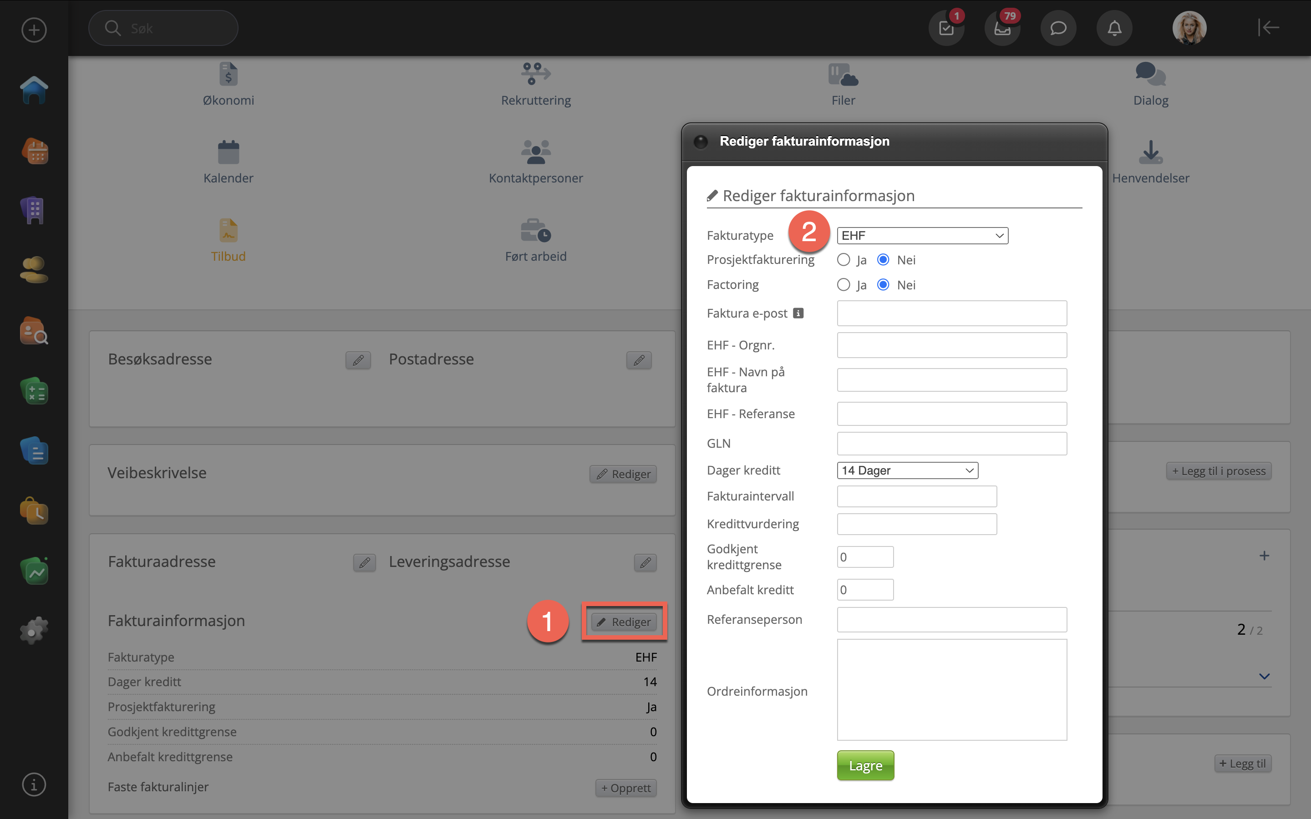Click Opprett for Faste fakturalinjer
This screenshot has width=1311, height=819.
point(626,788)
